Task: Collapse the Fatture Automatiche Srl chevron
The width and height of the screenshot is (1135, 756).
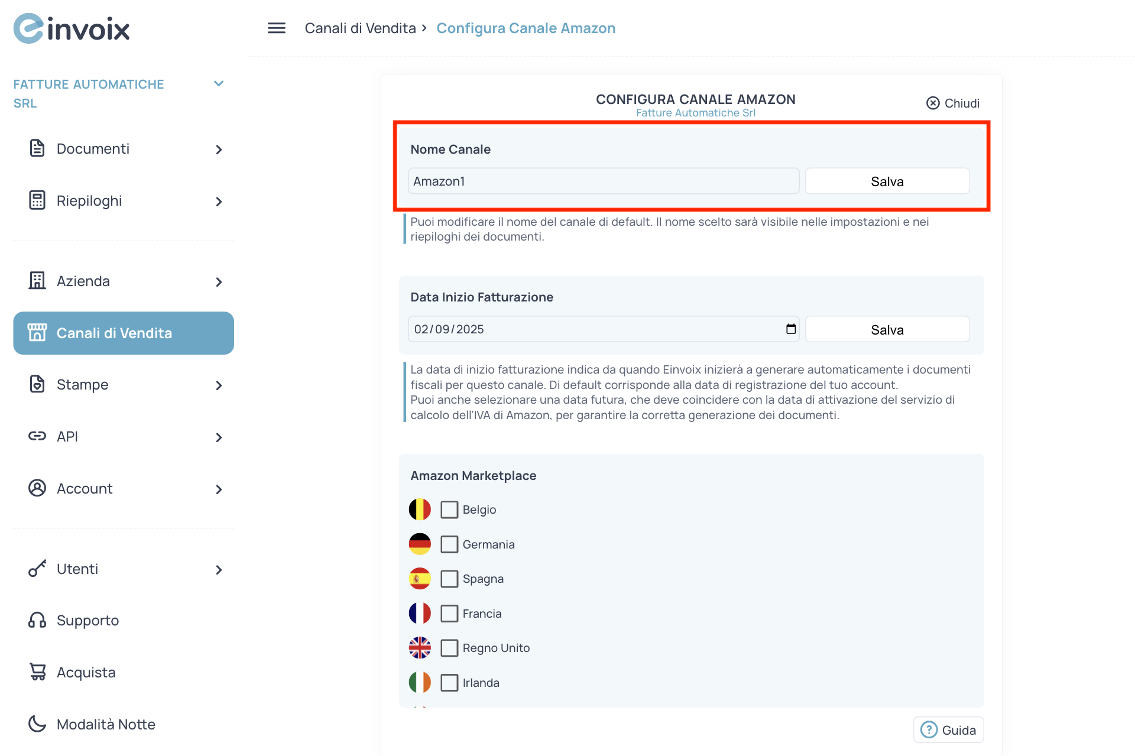Action: (219, 83)
